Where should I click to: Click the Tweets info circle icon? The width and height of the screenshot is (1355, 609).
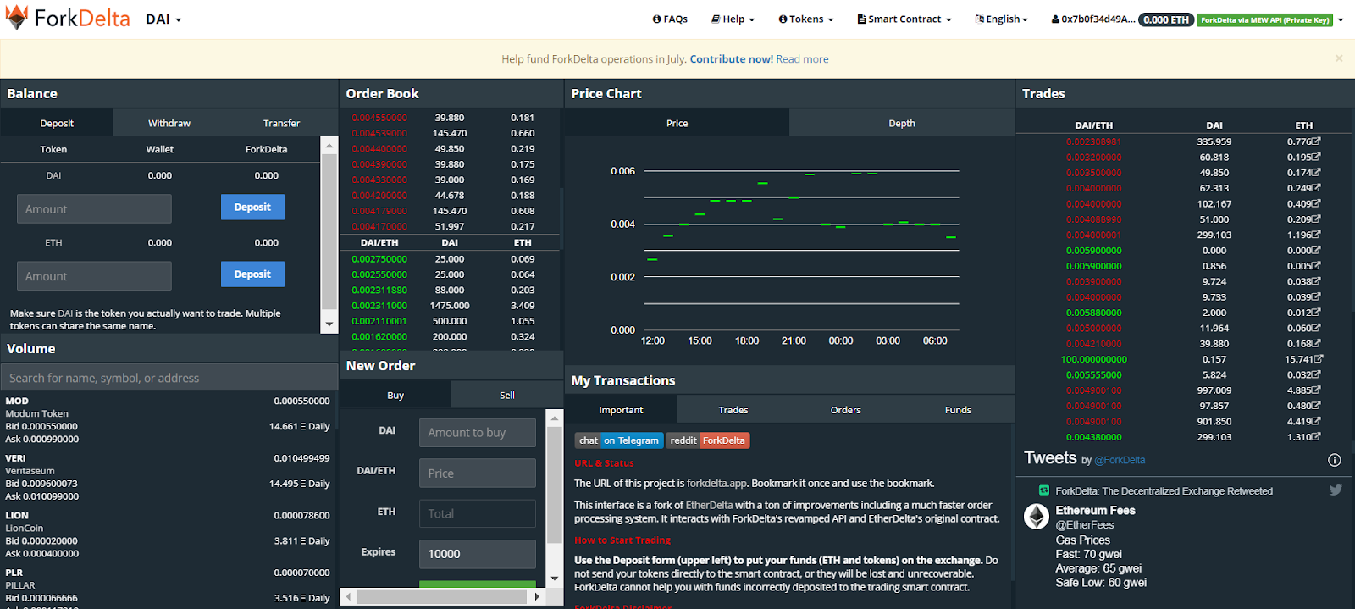click(x=1335, y=460)
